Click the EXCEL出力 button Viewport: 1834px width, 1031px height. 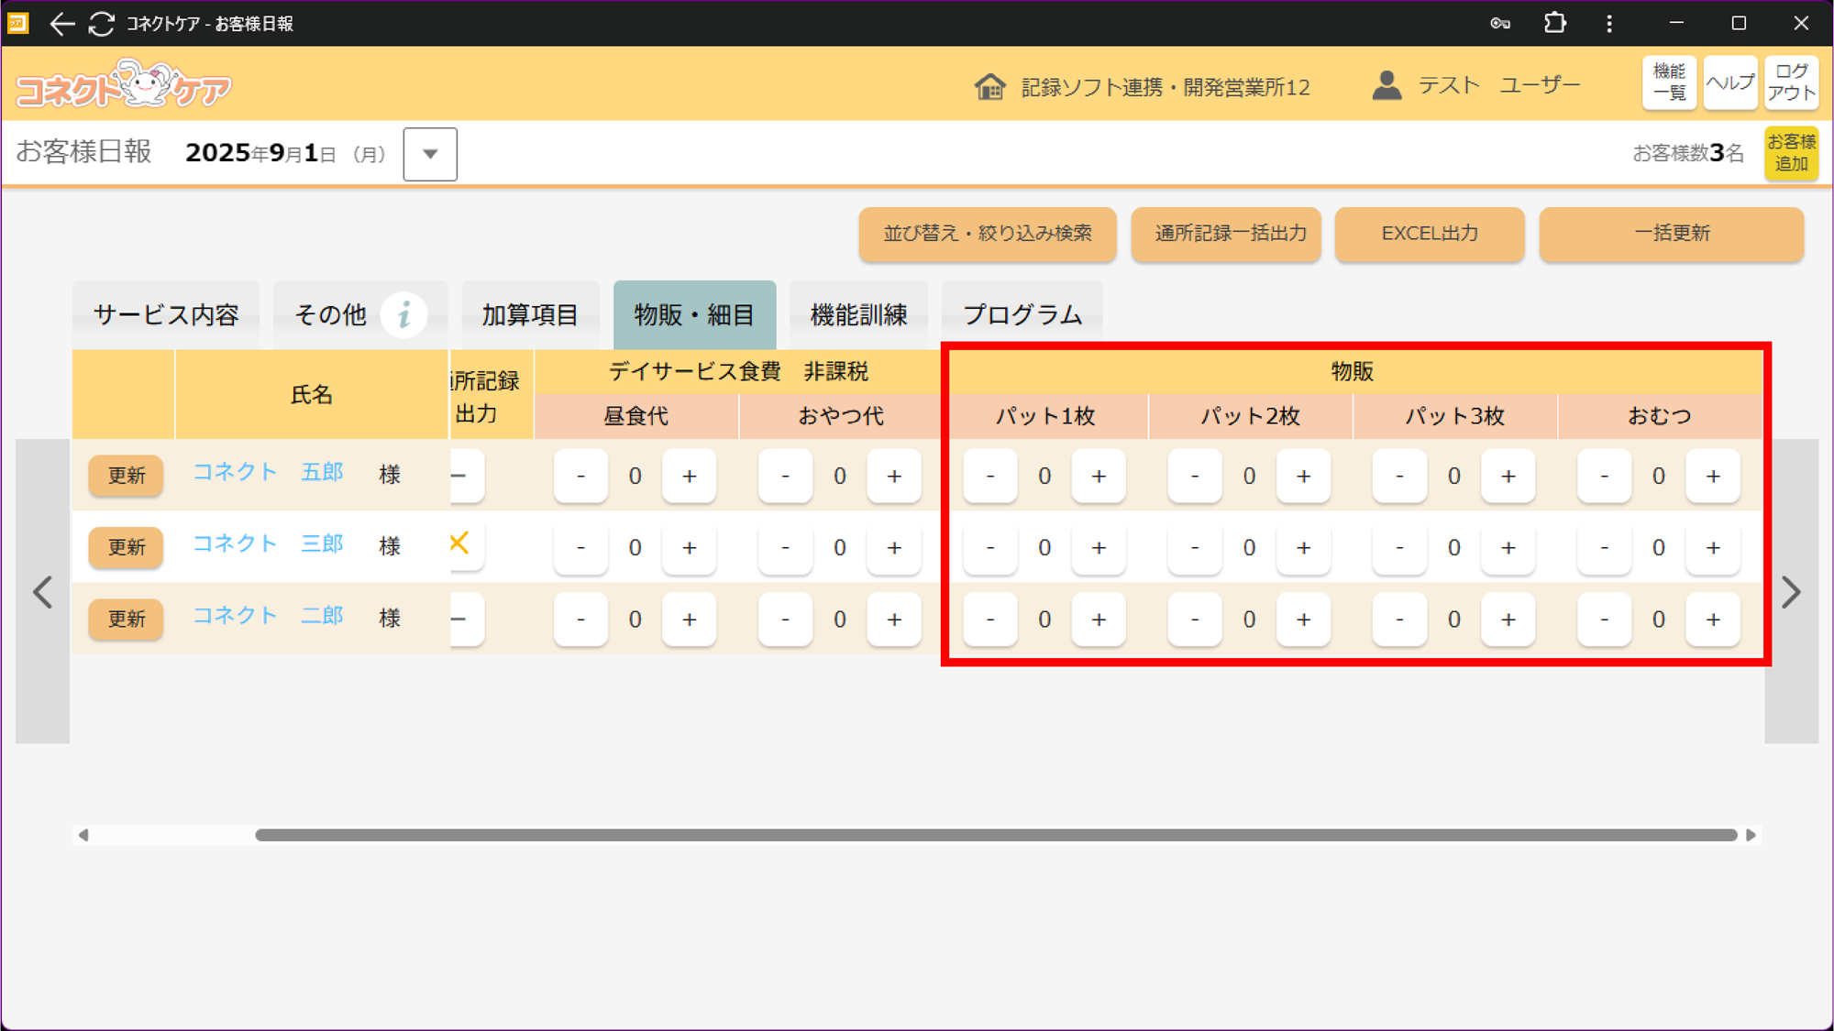pos(1430,234)
